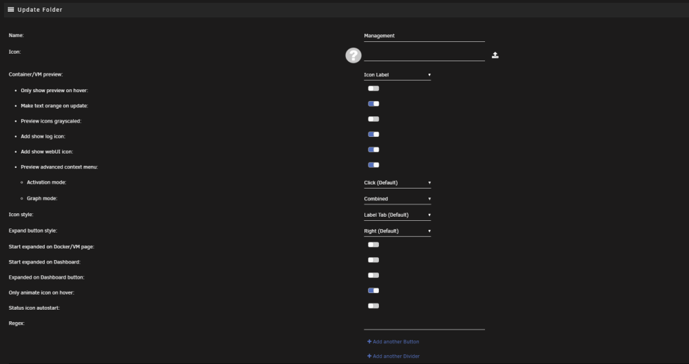The image size is (689, 364).
Task: Click the grid icon next to Update Folder
Action: [x=11, y=10]
